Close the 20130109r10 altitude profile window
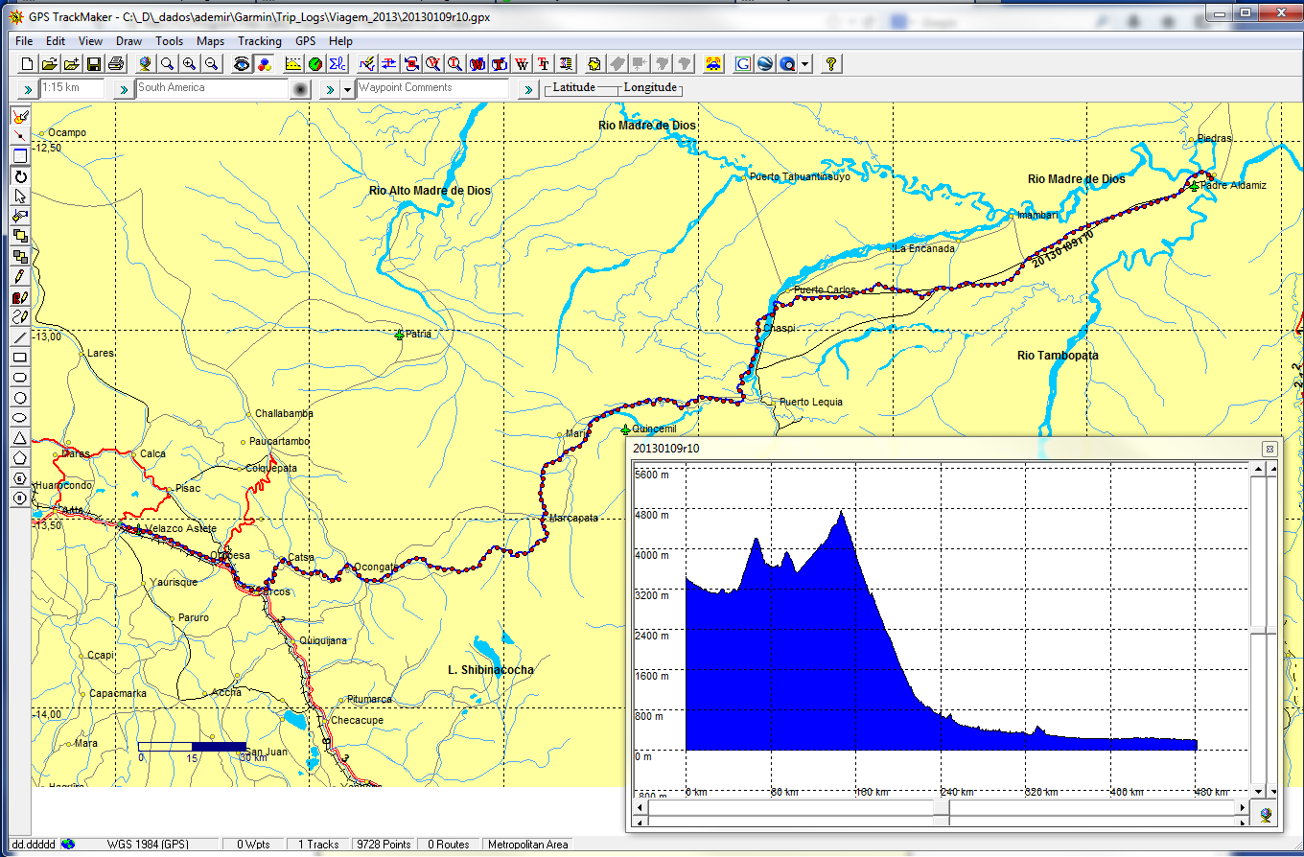The image size is (1304, 857). (1269, 448)
